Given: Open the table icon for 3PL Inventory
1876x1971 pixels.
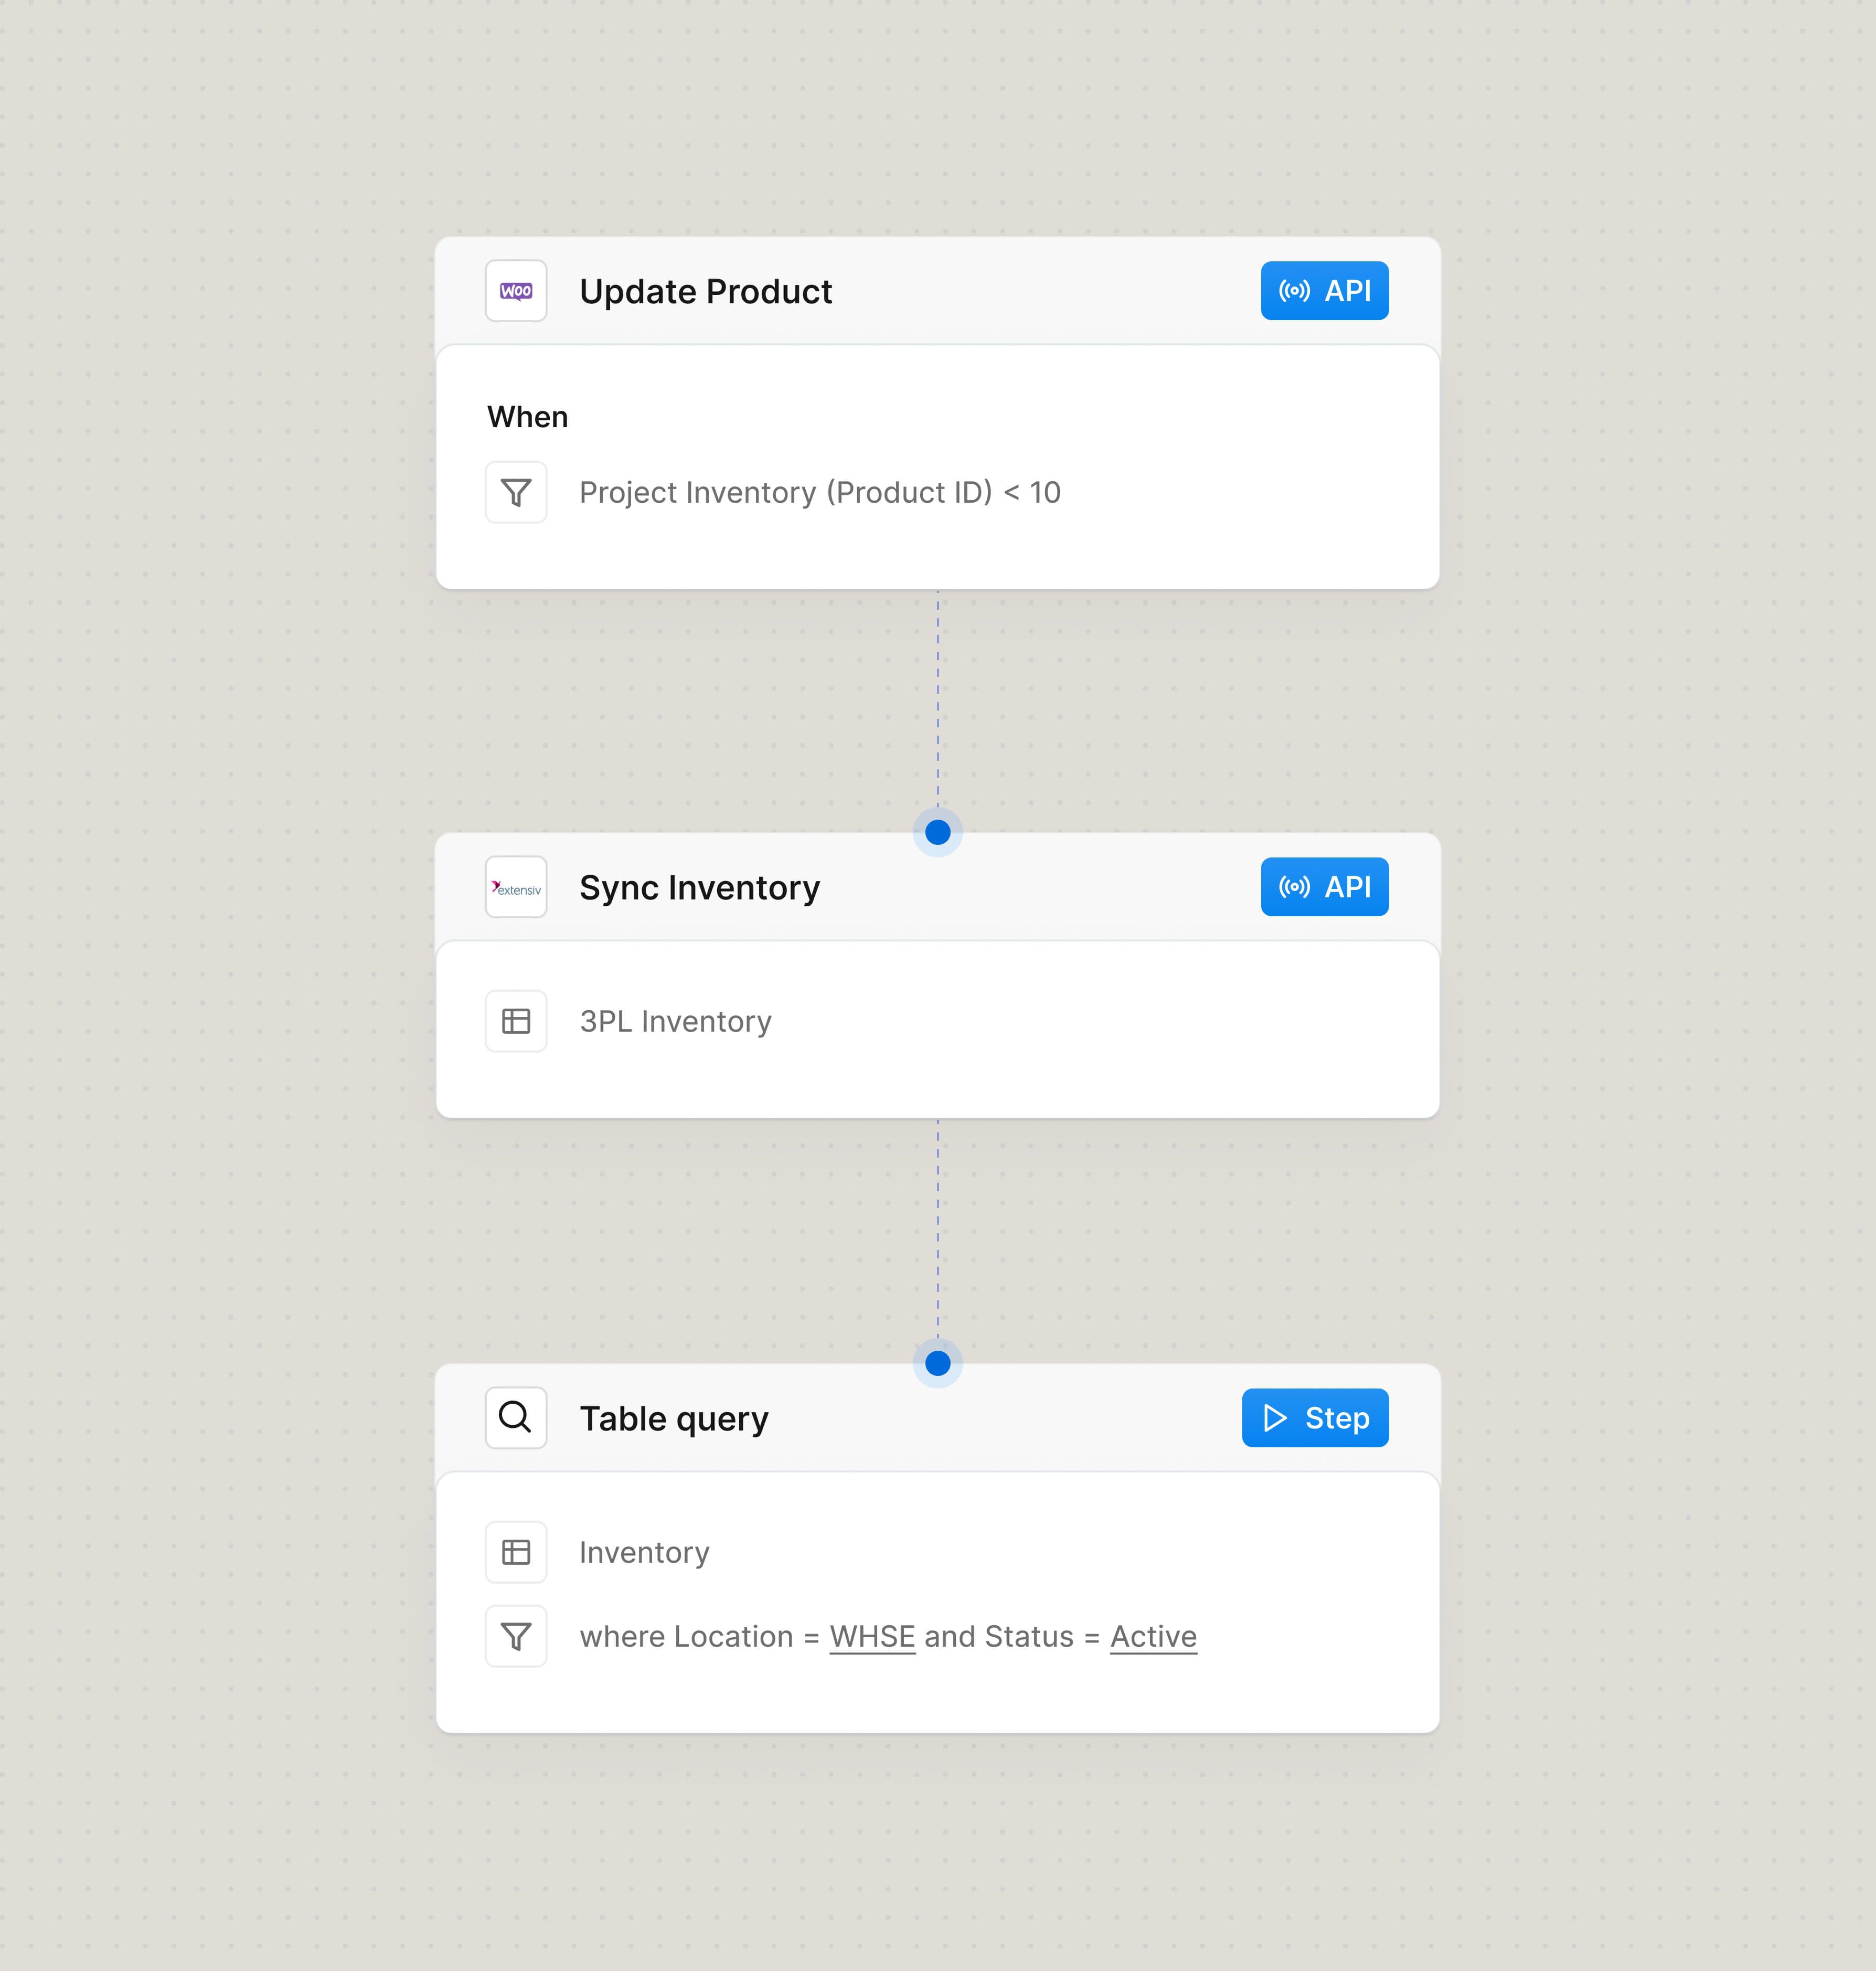Looking at the screenshot, I should 516,1021.
